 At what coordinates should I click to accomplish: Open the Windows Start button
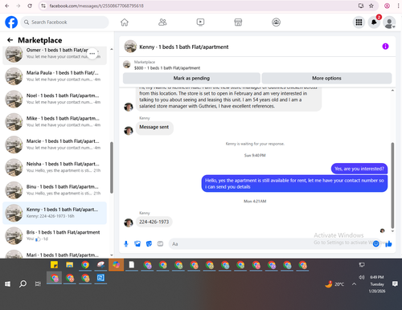click(7, 284)
